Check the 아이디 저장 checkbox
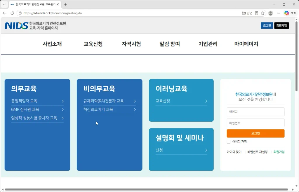299x192 pixels. pyautogui.click(x=228, y=142)
